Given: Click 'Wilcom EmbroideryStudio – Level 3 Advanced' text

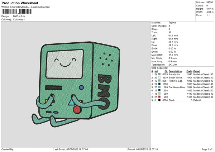Looking at the screenshot, I should tap(25, 7).
